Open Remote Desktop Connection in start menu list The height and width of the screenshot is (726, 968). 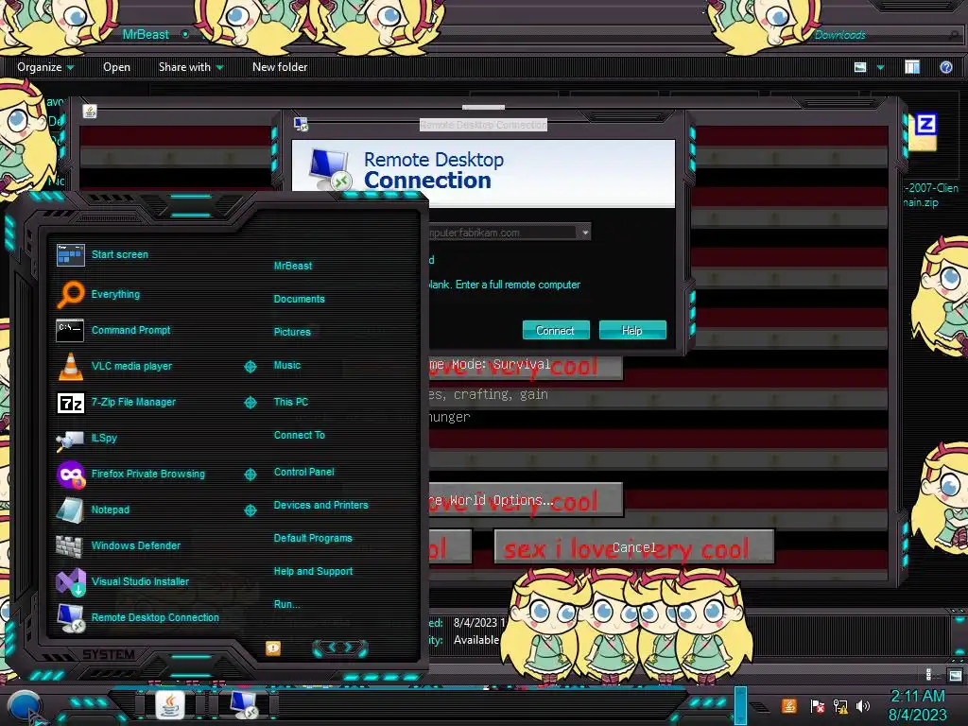point(138,617)
